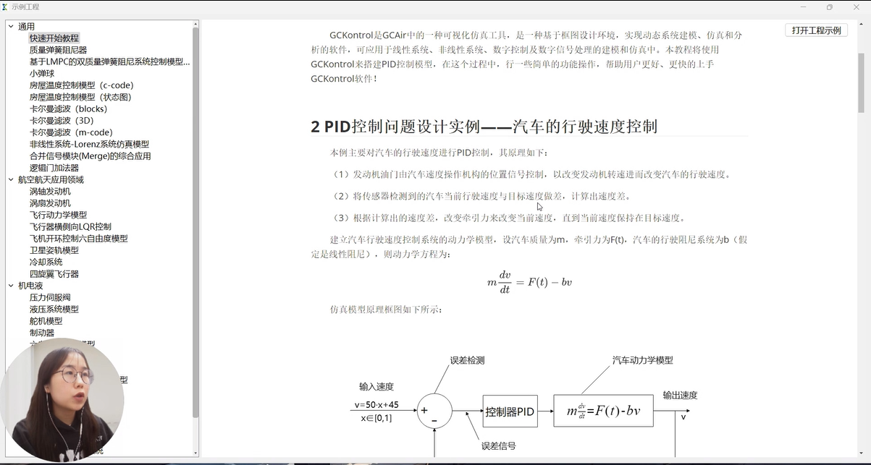Select the 基于LMPC的双质量弹簧阻尼系统控制模型 entry
The height and width of the screenshot is (465, 871).
coord(109,62)
